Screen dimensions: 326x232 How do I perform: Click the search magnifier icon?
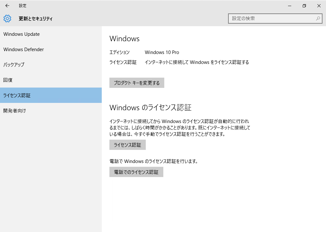(318, 19)
